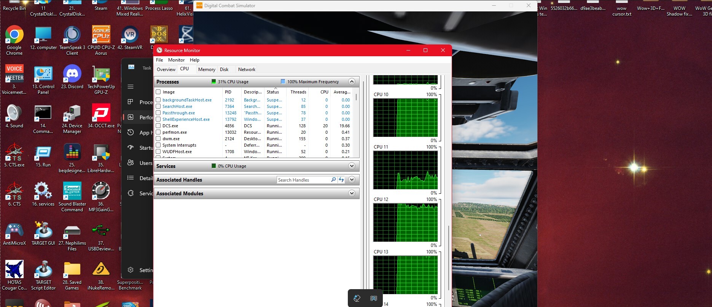The height and width of the screenshot is (307, 712).
Task: Open Google Chrome desktop icon
Action: coord(14,40)
